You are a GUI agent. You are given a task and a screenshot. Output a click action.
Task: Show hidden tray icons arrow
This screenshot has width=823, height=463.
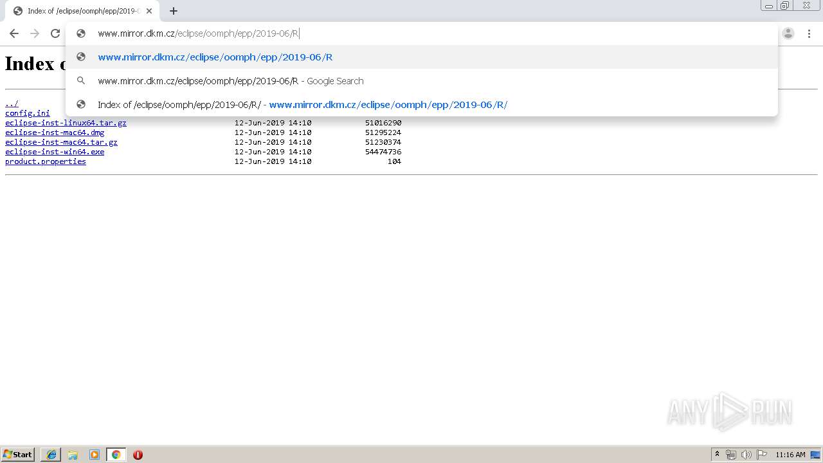coord(718,455)
